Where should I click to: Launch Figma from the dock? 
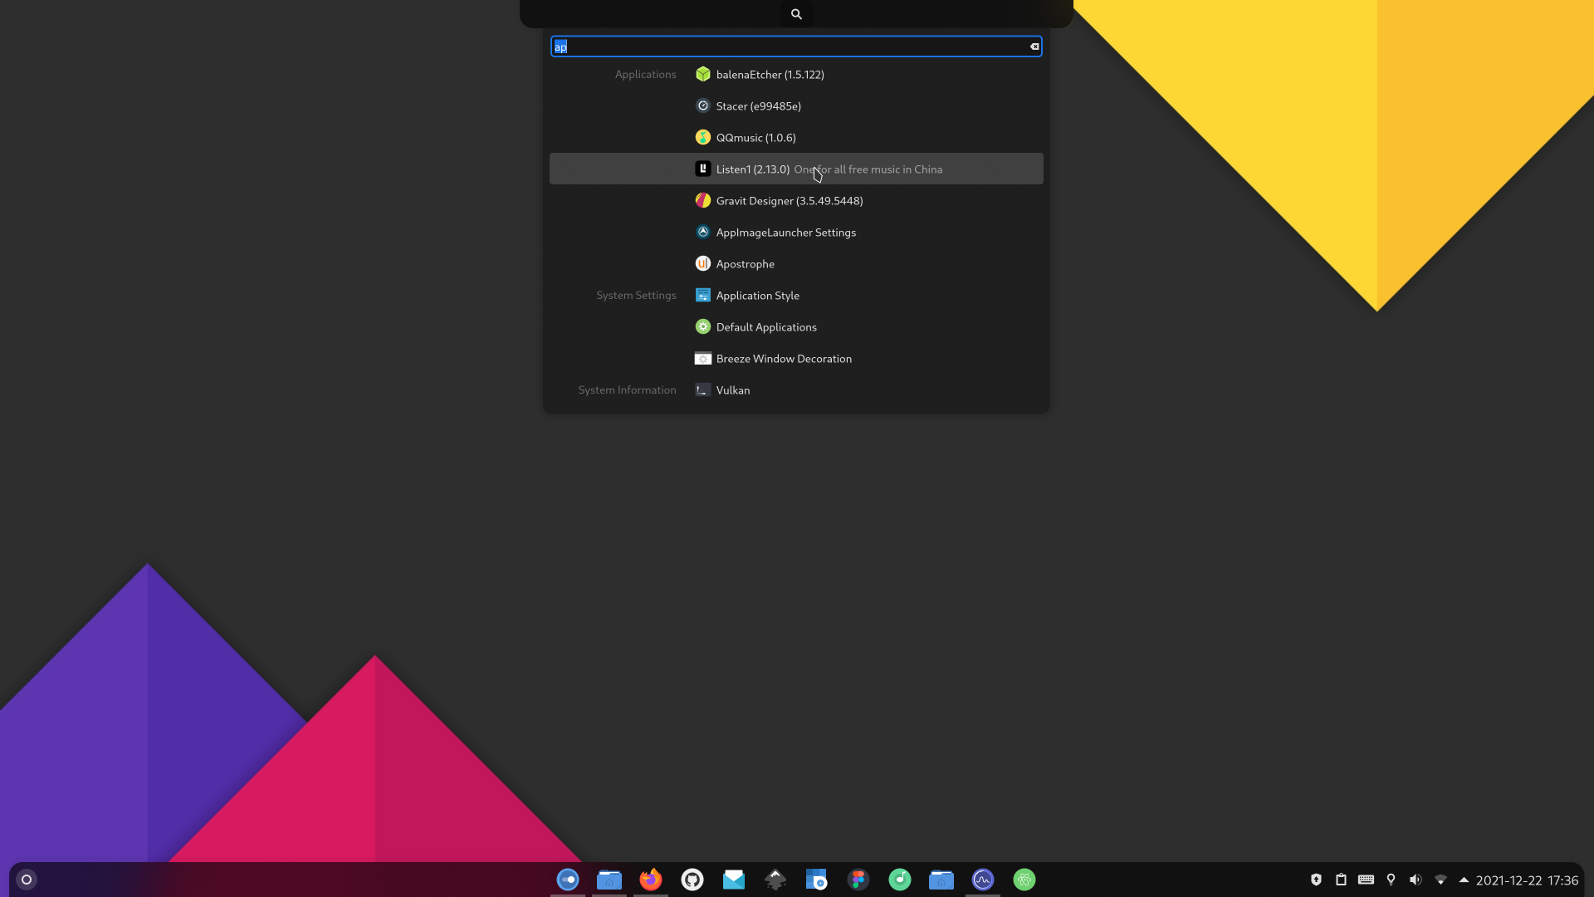(x=858, y=880)
